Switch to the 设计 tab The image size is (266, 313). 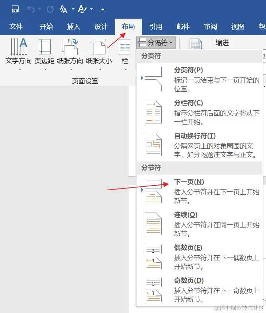(101, 27)
